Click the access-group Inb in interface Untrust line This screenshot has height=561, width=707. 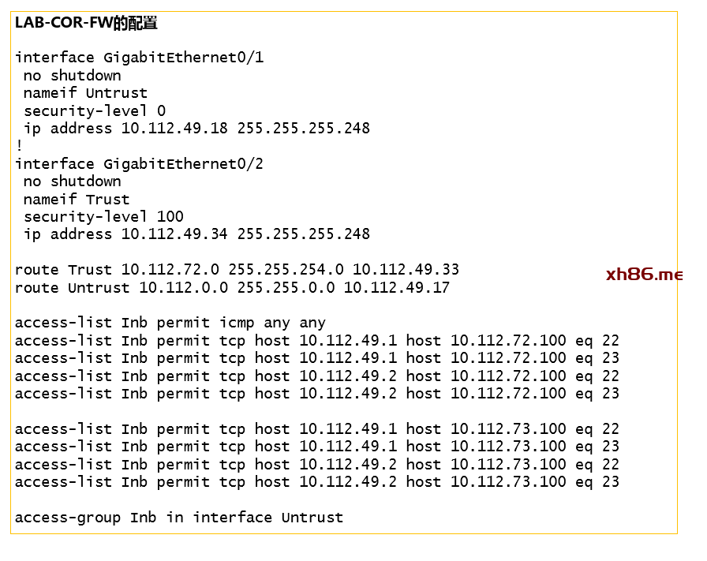coord(179,518)
